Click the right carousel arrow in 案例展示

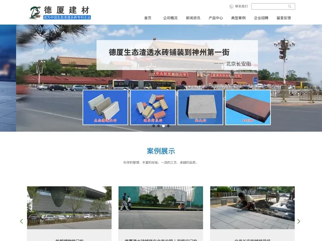pos(299,221)
